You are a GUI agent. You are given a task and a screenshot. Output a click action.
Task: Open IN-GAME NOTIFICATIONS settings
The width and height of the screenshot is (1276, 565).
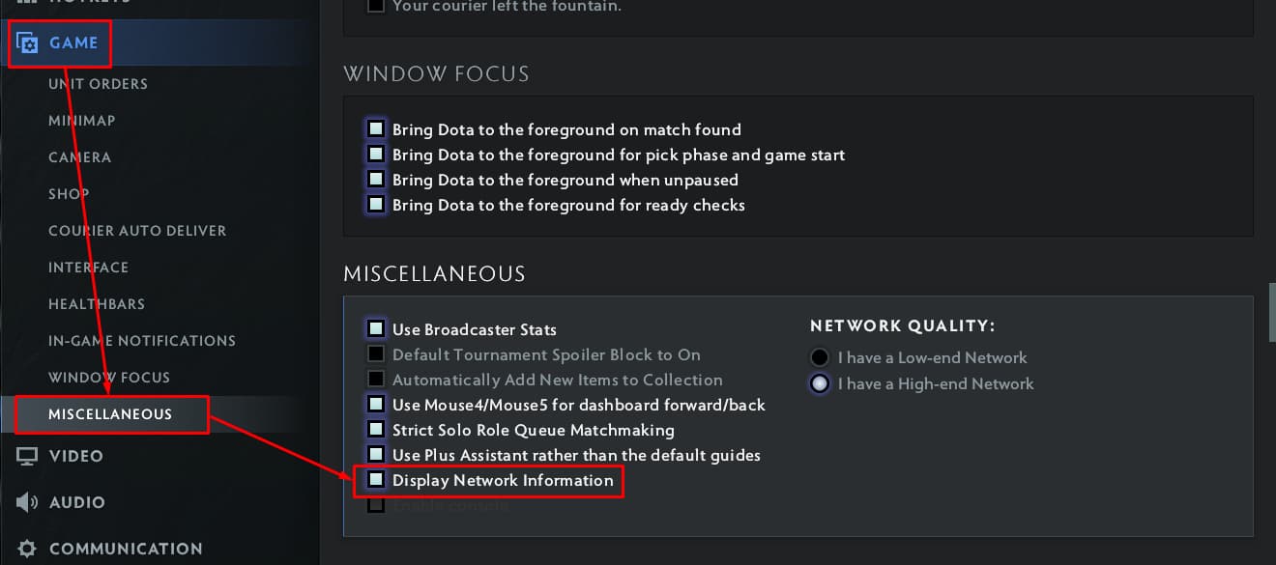point(142,340)
